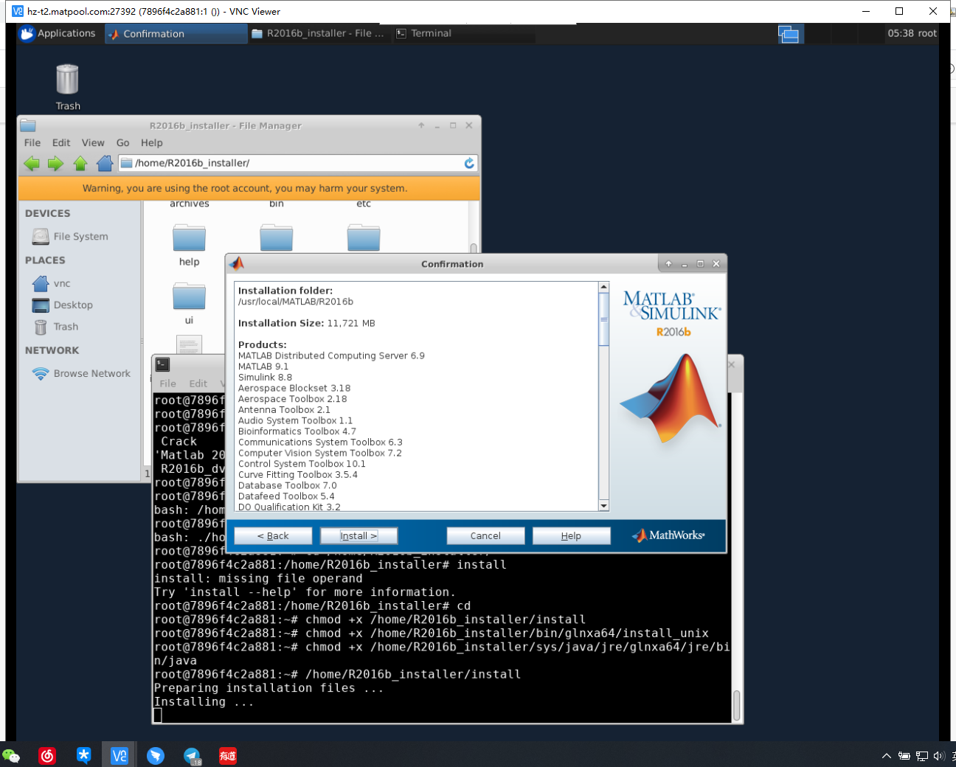Click the product list scrollbar thumb
Viewport: 956px width, 767px height.
603,319
